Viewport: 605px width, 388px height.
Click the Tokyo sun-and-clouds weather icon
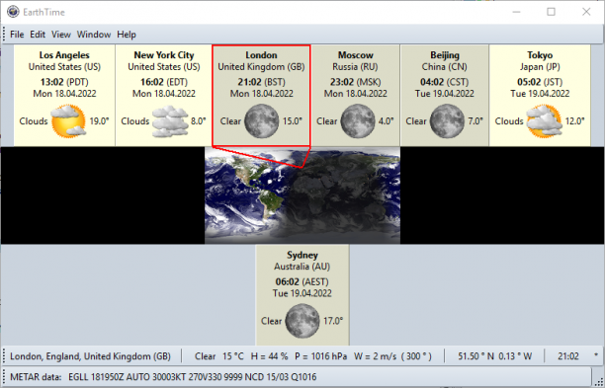[x=544, y=121]
